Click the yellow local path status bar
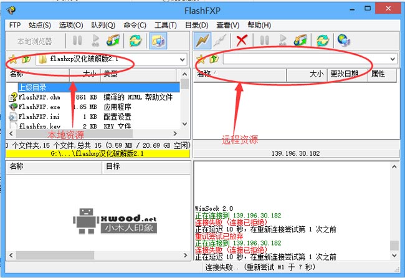 coord(98,153)
